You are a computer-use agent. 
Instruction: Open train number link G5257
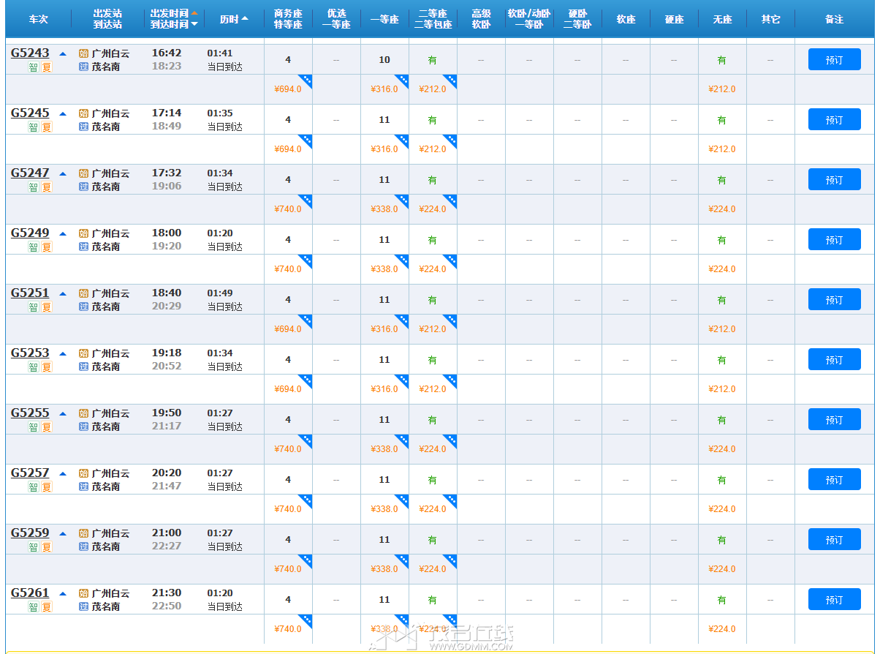point(30,473)
